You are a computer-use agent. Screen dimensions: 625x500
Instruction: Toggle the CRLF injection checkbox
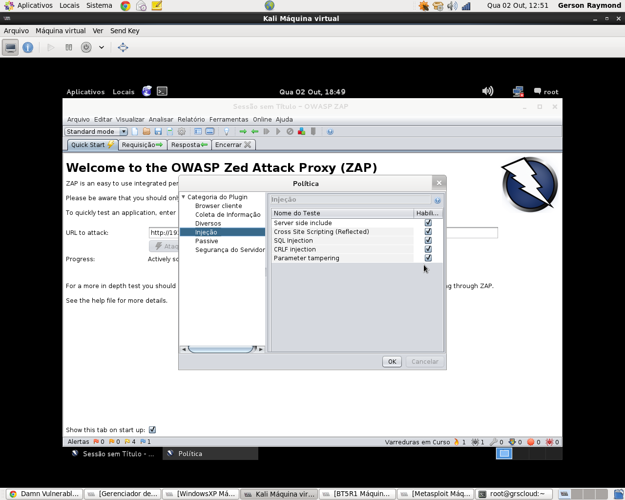[x=428, y=249]
